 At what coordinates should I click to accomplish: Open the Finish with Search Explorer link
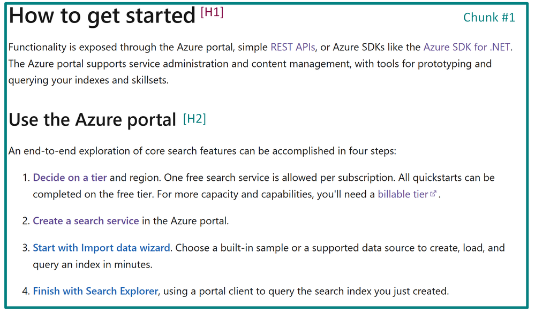click(95, 291)
